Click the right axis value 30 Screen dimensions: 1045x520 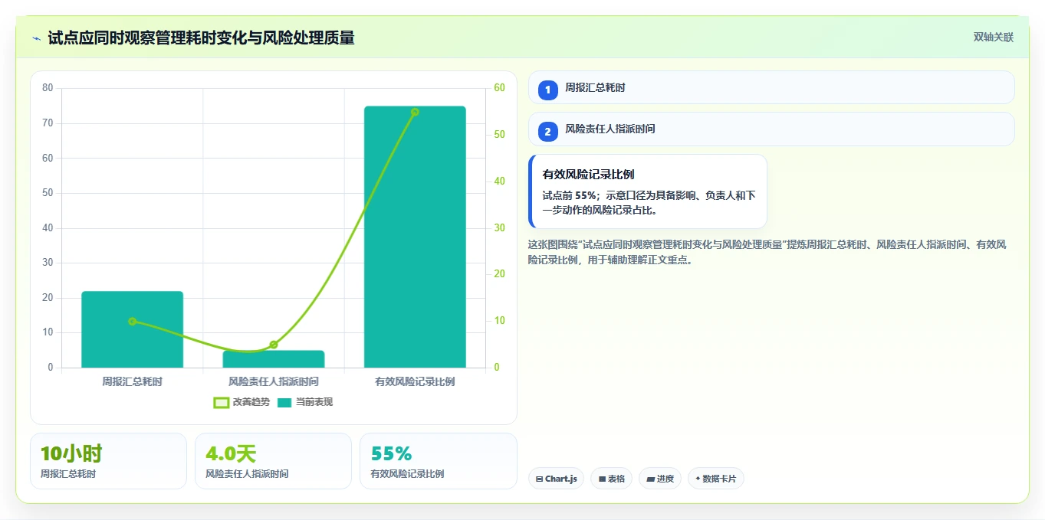point(499,227)
